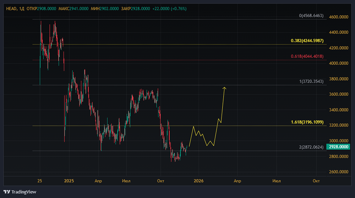Image resolution: width=355 pixels, height=198 pixels.
Task: Click the Июл label before Окт 2025
Action: pos(126,181)
